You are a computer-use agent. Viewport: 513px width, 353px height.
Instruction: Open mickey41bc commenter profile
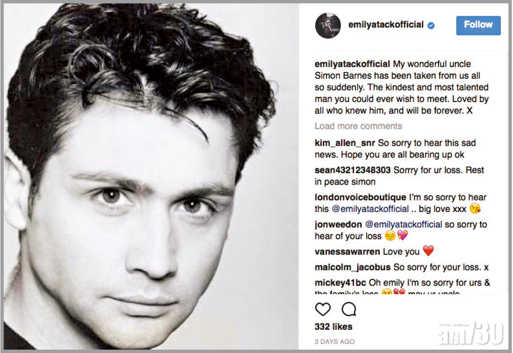click(x=340, y=282)
